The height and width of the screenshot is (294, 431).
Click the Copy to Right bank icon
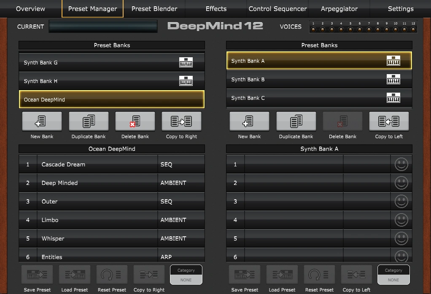click(181, 121)
